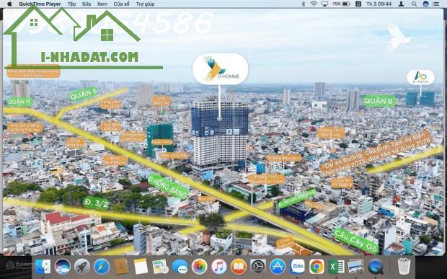Open AirPlay display menu
Screen dimensions: 447x279
pyautogui.click(x=324, y=4)
